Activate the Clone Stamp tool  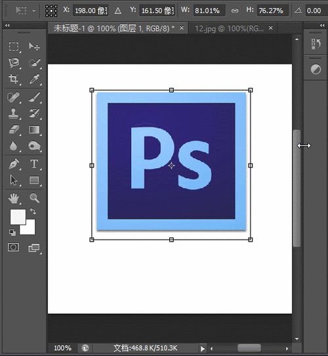[14, 114]
